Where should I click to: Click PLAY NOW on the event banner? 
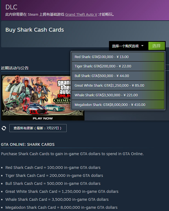click(x=43, y=118)
